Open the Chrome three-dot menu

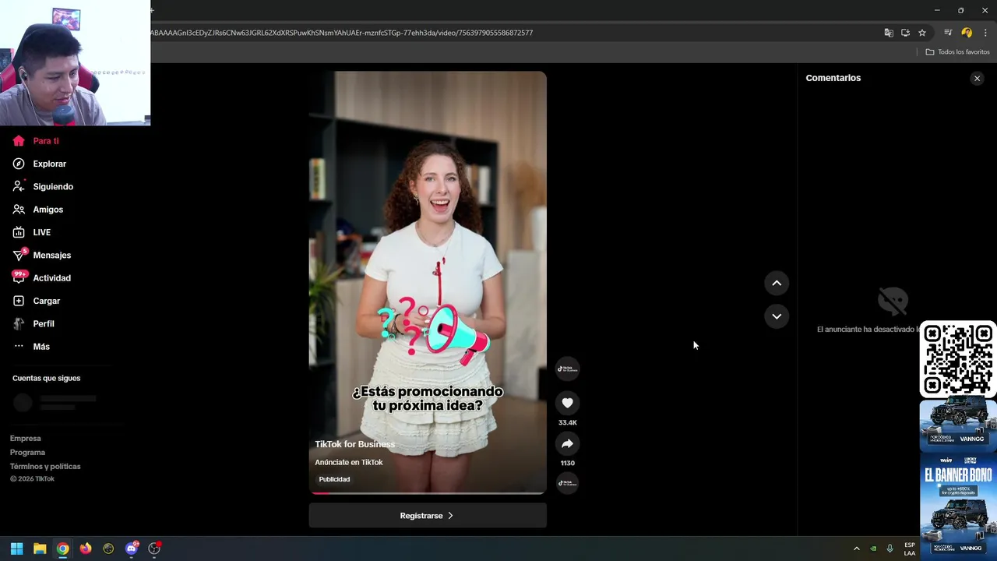click(x=985, y=33)
